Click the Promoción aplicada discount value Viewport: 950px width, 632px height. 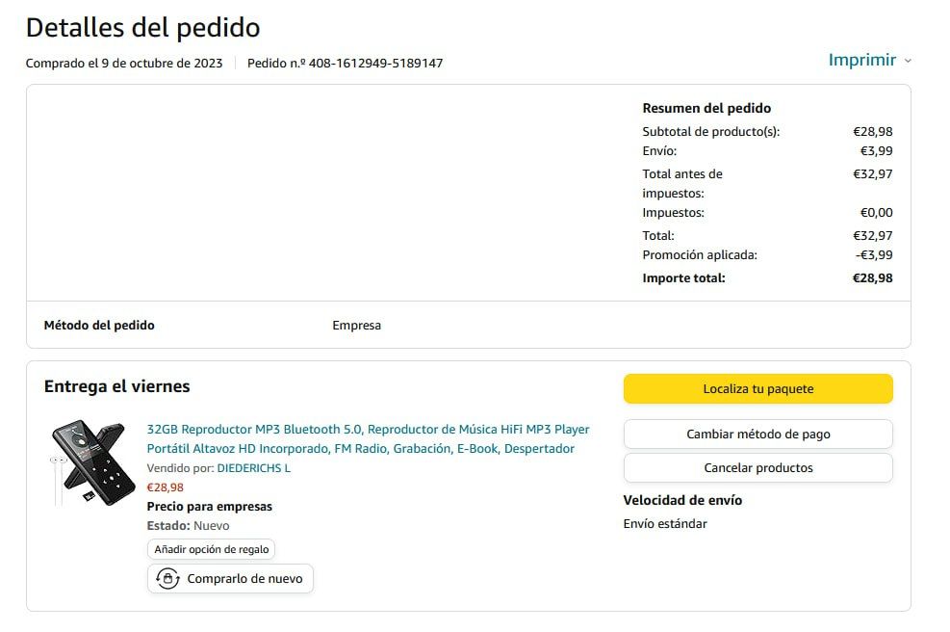(x=874, y=255)
